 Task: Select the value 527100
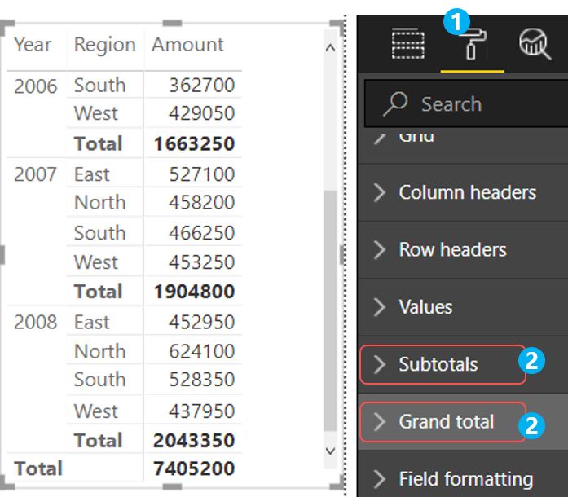coord(202,174)
